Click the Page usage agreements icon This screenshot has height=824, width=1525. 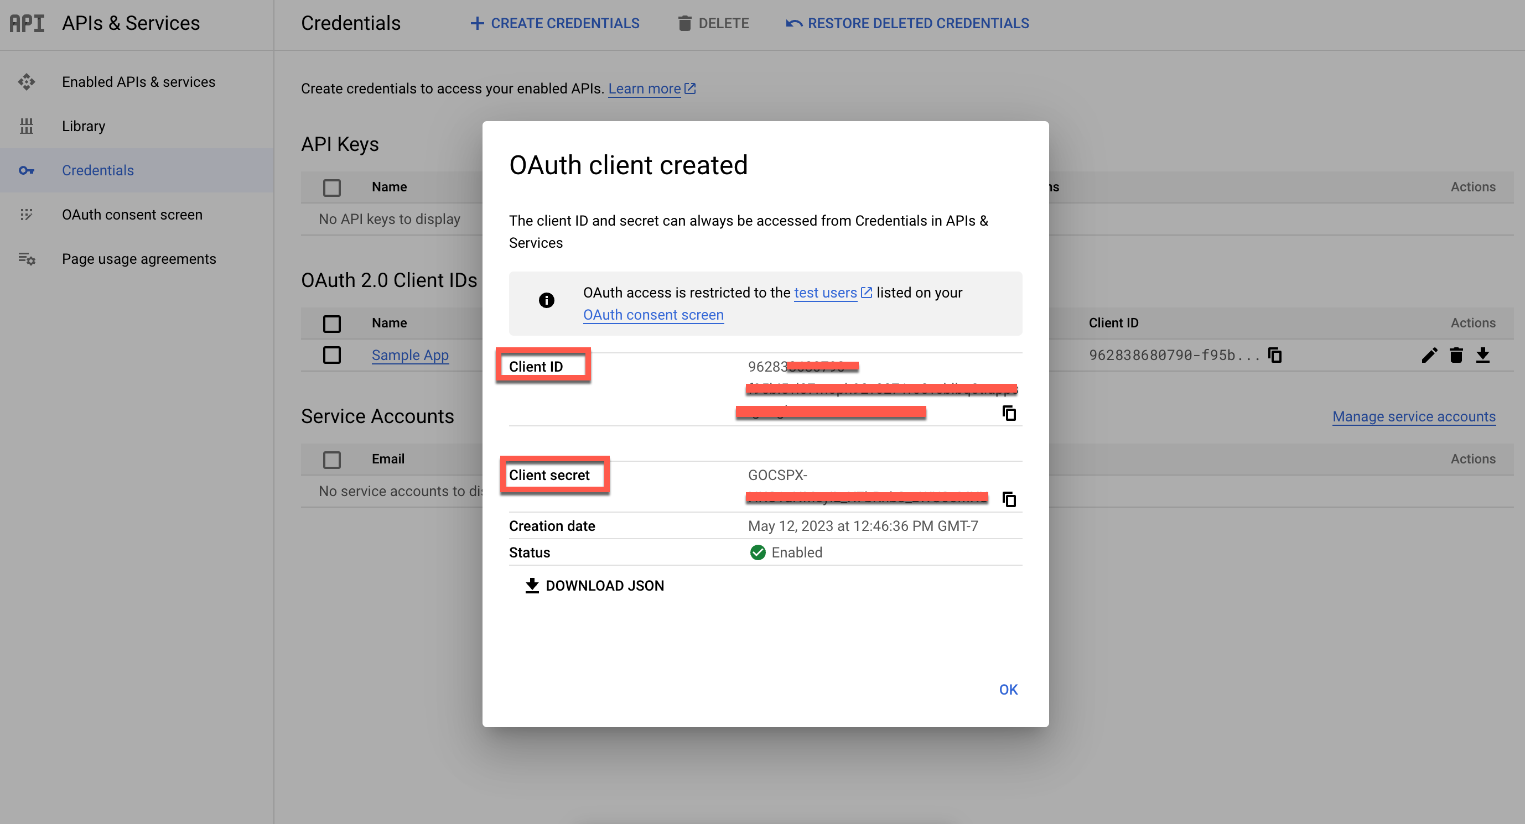pyautogui.click(x=27, y=259)
